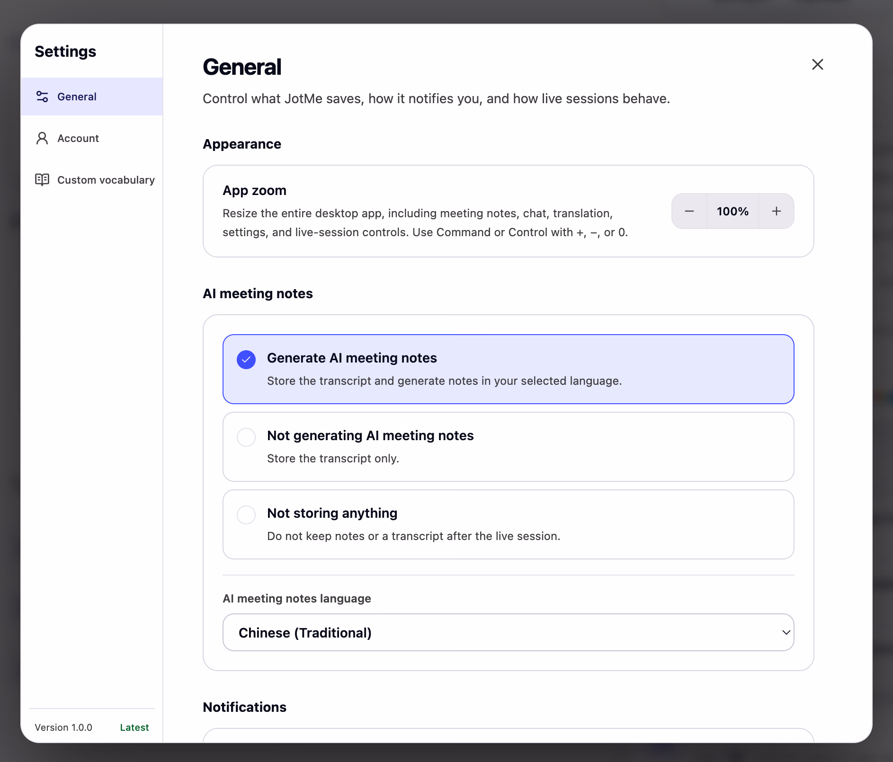Open the Custom vocabulary tab
The width and height of the screenshot is (893, 762).
click(x=92, y=180)
